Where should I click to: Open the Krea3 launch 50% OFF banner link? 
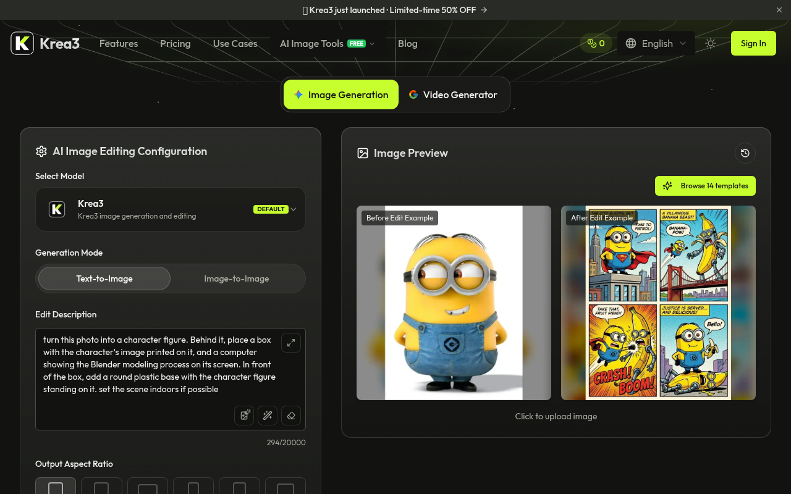coord(395,10)
